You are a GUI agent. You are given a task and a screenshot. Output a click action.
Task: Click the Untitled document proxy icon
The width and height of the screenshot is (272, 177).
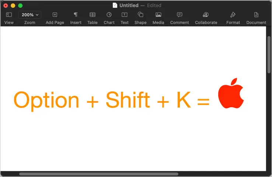click(115, 6)
